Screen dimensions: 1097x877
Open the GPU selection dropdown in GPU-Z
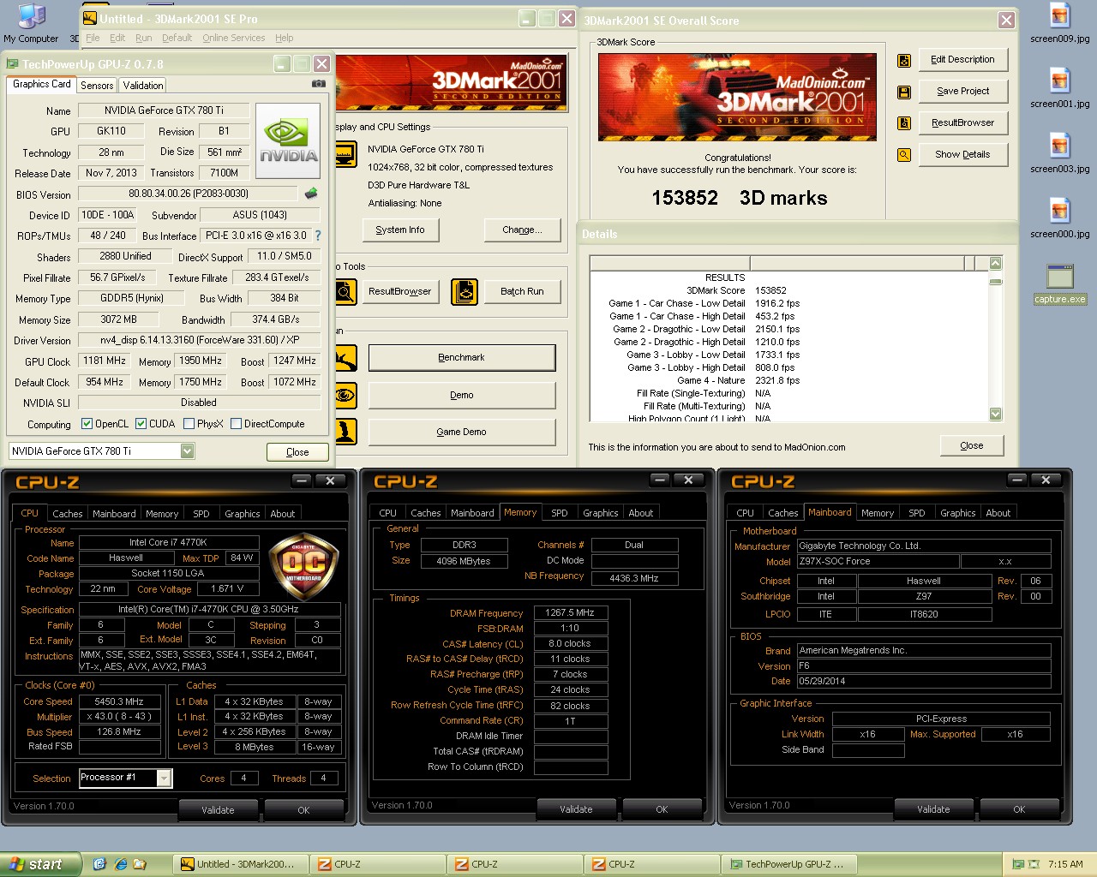(187, 451)
